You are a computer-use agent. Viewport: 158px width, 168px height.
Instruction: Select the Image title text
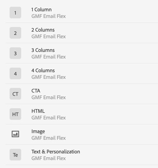(x=38, y=131)
